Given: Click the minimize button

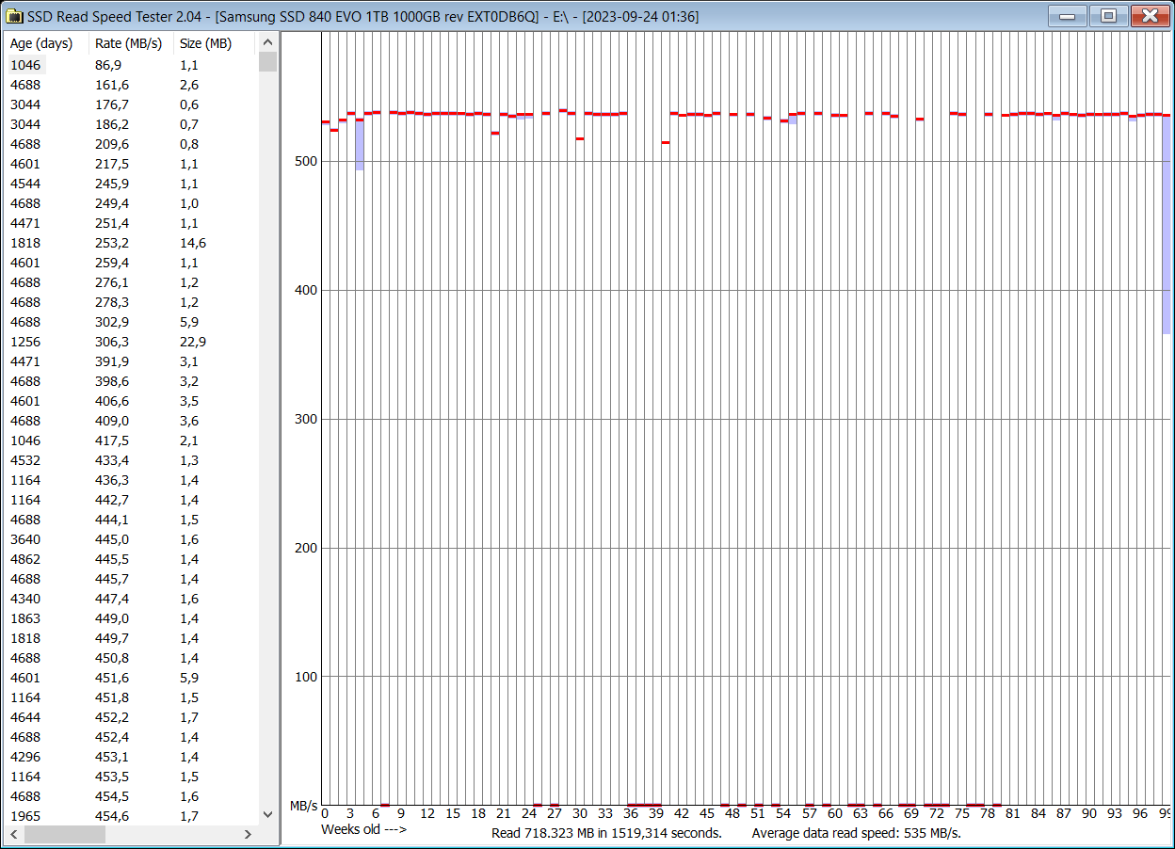Looking at the screenshot, I should 1068,16.
